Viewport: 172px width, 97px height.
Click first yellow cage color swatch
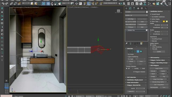tap(164, 22)
